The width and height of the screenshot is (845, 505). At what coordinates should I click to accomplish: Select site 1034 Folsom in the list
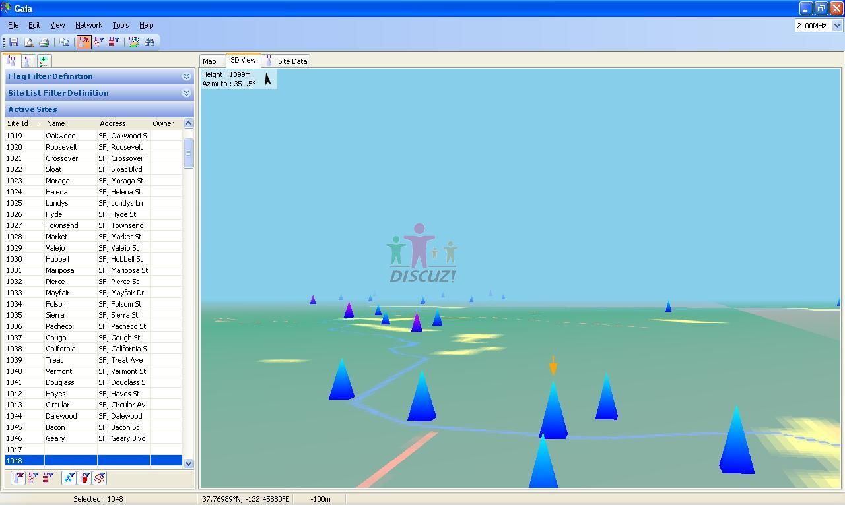click(x=57, y=304)
